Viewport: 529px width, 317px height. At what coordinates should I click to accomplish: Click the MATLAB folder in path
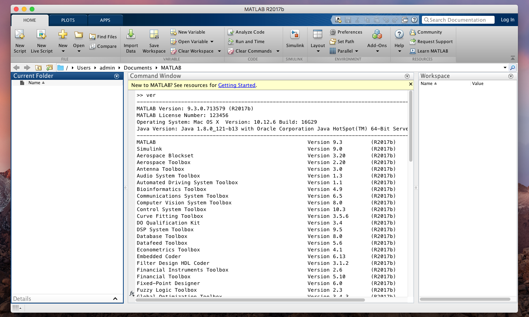[x=171, y=68]
